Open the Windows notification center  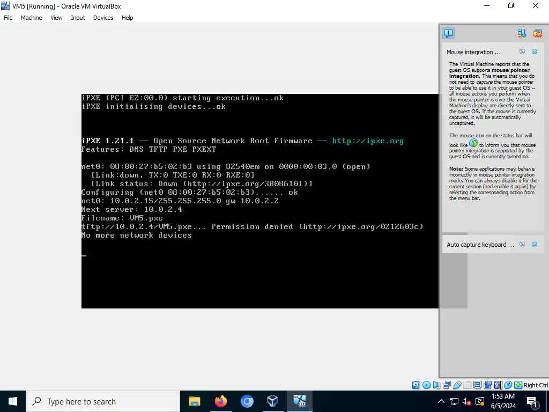point(532,401)
